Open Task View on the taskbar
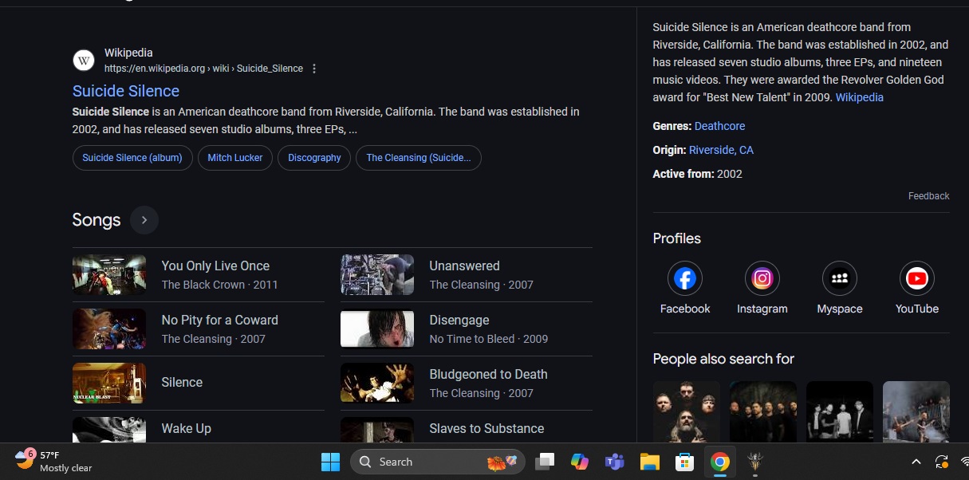This screenshot has height=480, width=969. (x=546, y=462)
